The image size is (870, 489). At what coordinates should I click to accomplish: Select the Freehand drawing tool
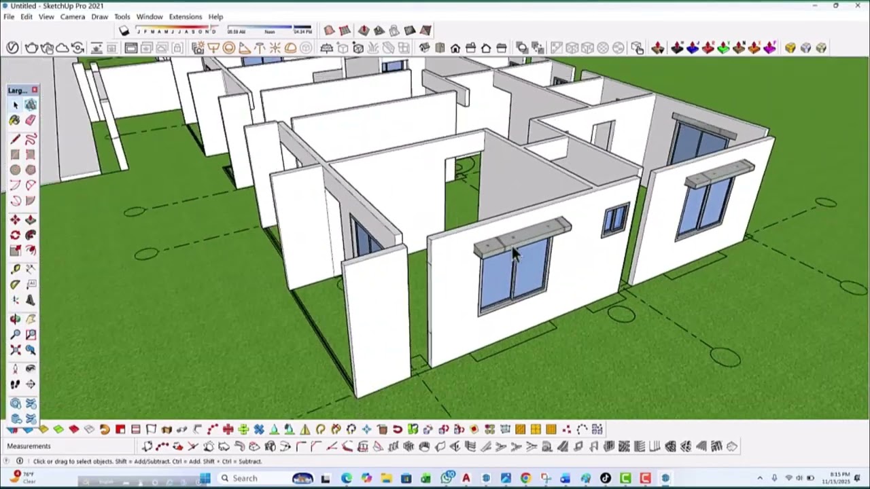(31, 139)
